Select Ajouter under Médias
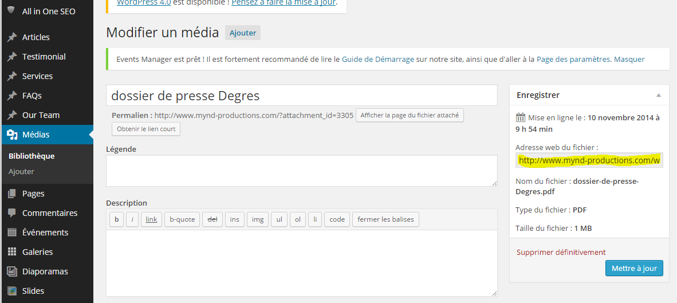 21,172
